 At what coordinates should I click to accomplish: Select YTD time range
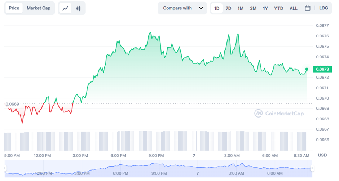pos(278,8)
